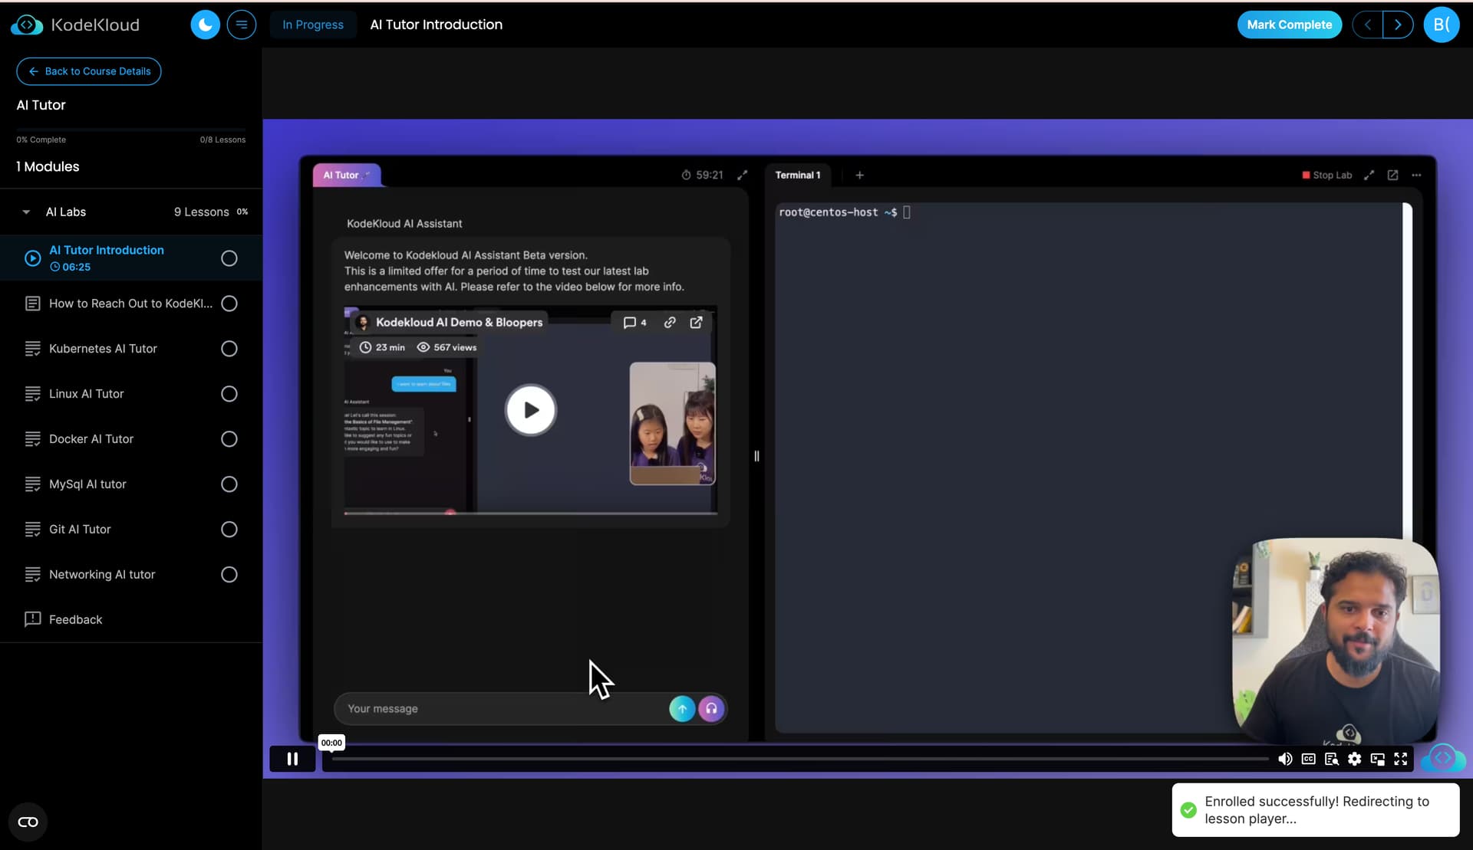Mark AI Tutor Introduction lesson complete circle

point(229,258)
